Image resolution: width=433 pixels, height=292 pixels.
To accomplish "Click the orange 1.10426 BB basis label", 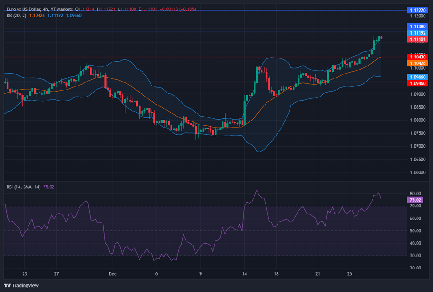I will coord(417,63).
